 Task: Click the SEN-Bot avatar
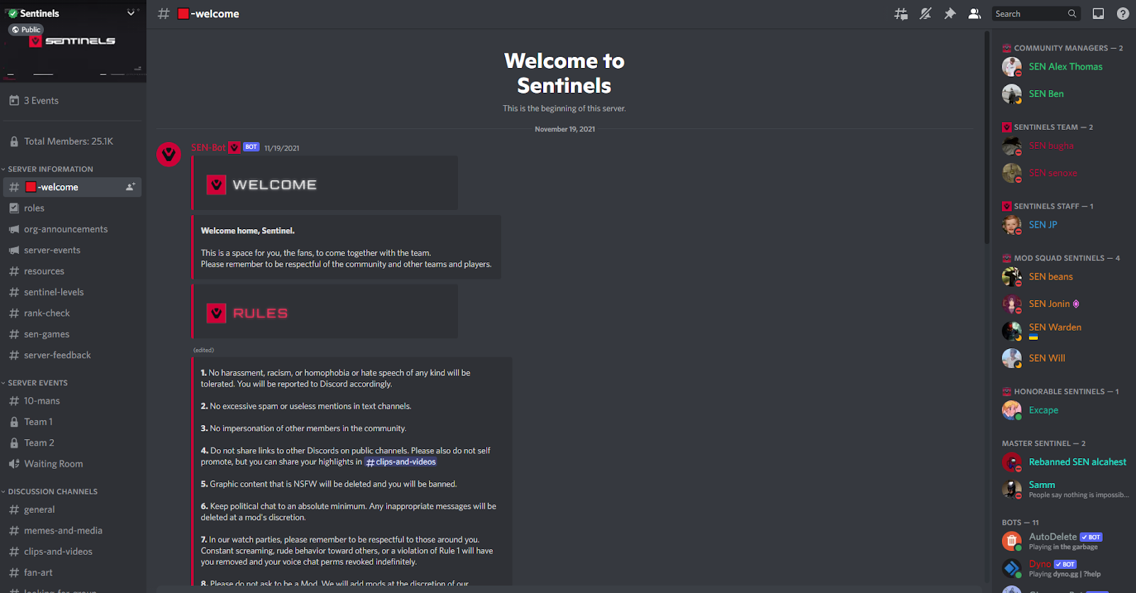coord(169,154)
